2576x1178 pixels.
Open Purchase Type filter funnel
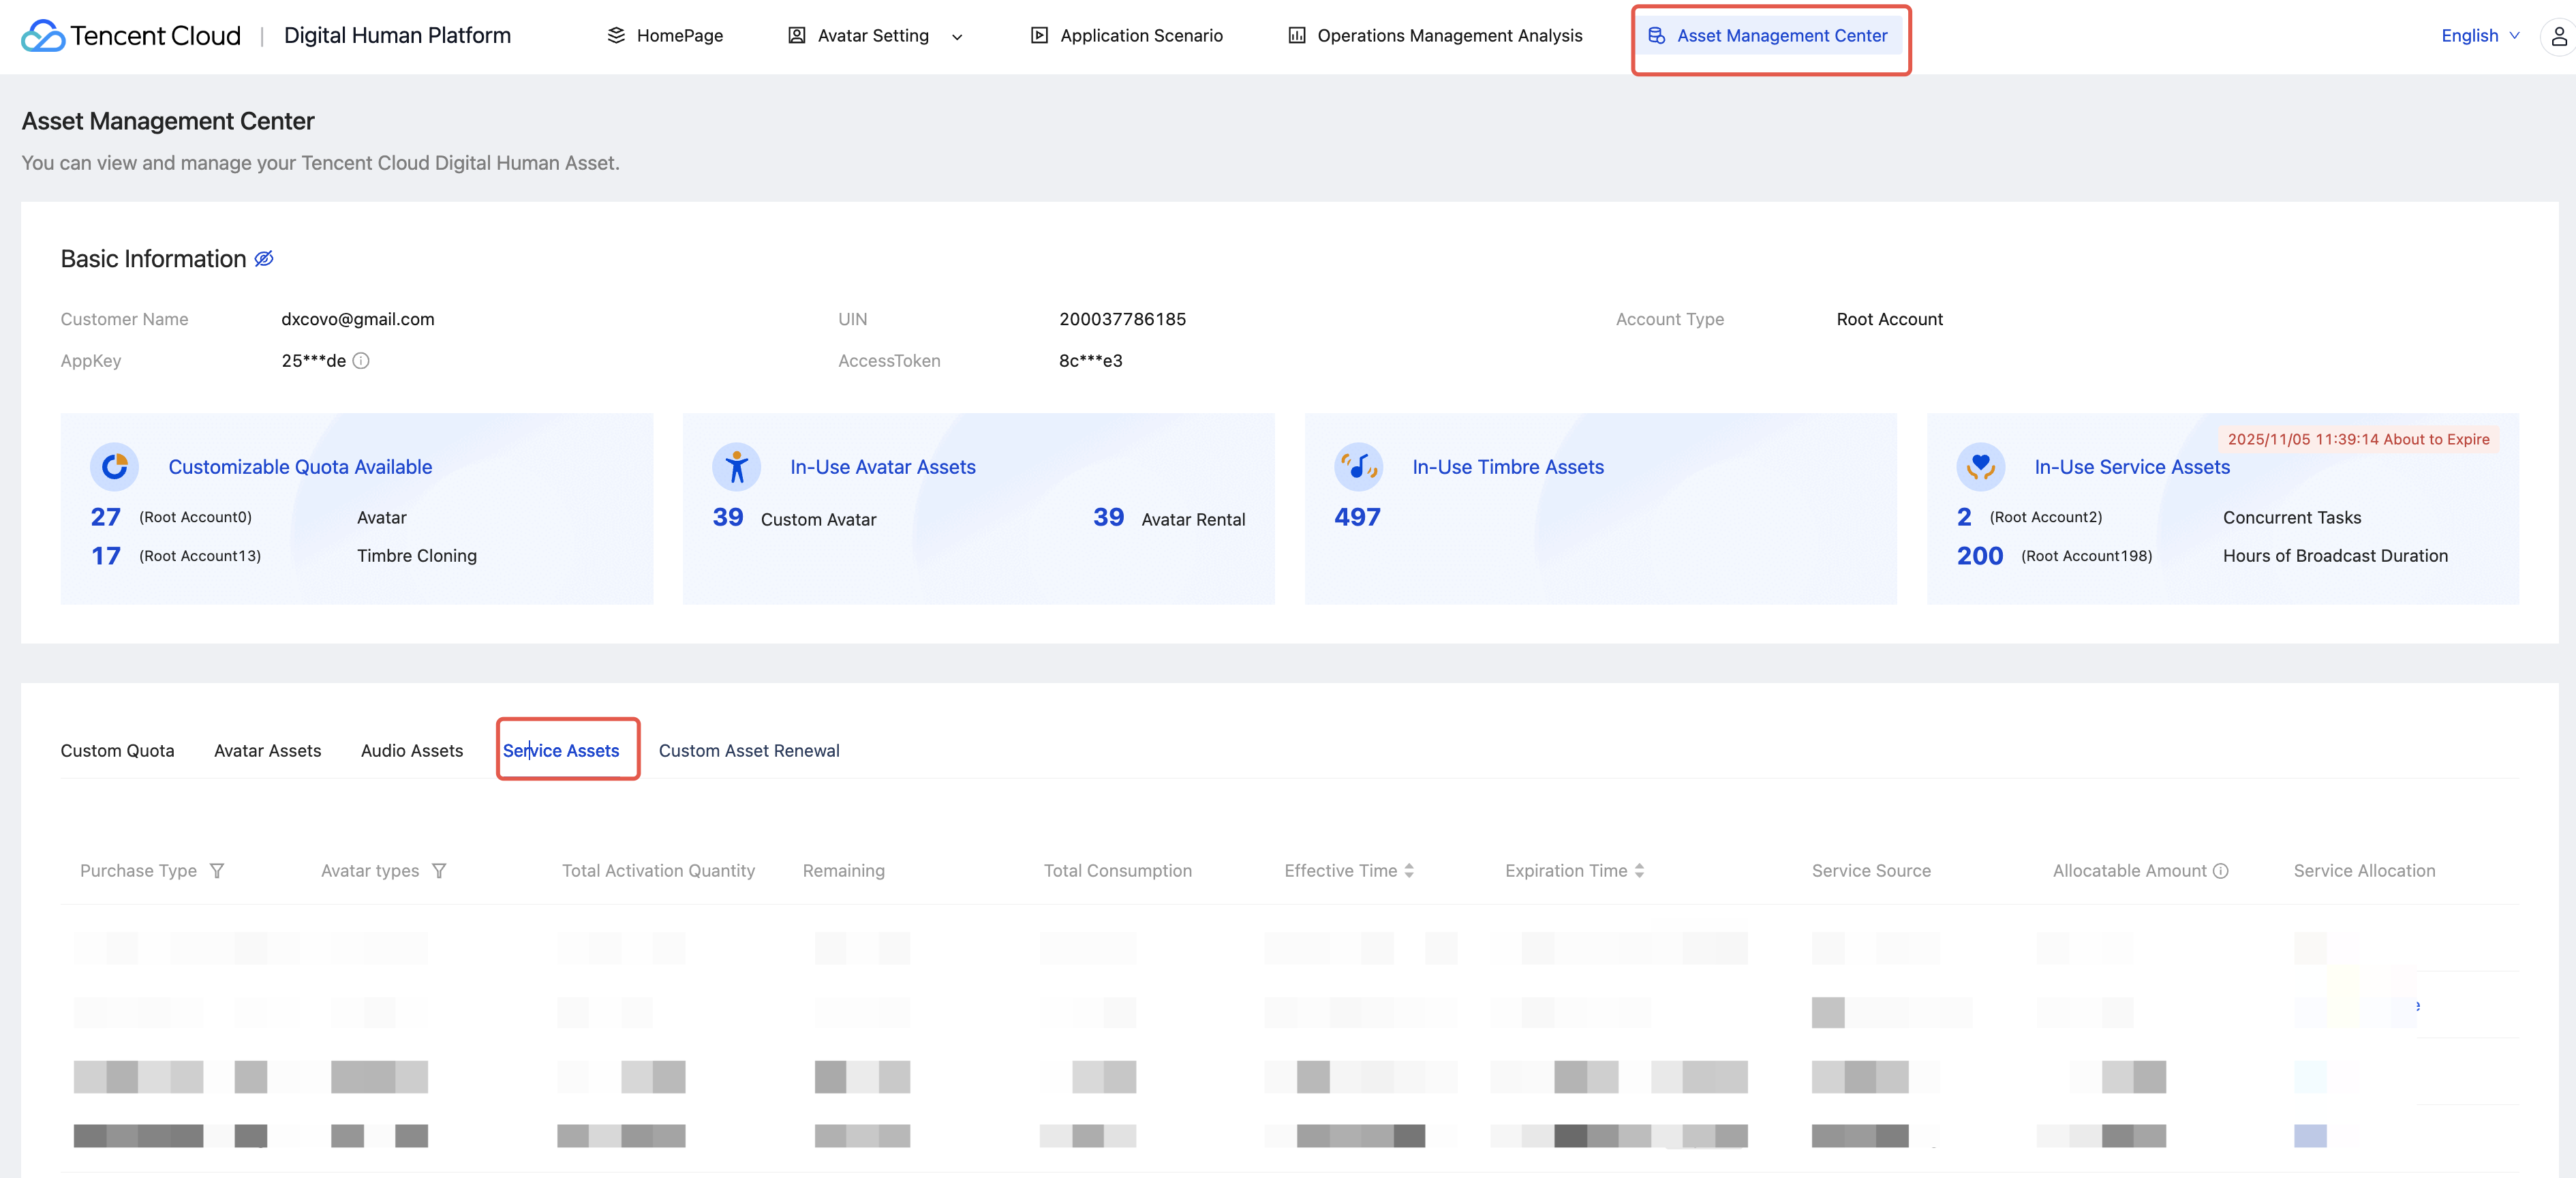(217, 871)
